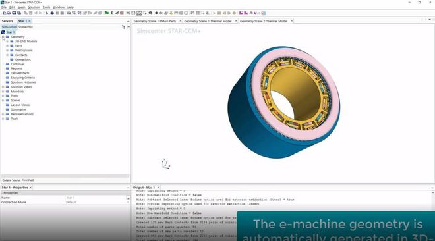The width and height of the screenshot is (435, 241).
Task: Expand the Scenes tree node
Action: pos(3,100)
